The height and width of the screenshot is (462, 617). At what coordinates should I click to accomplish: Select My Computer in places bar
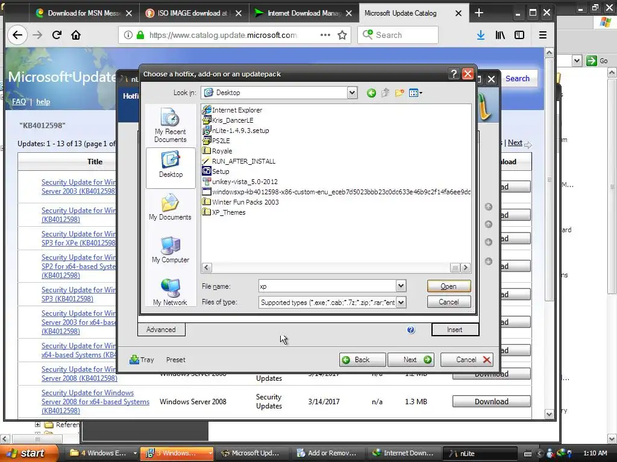pos(171,250)
